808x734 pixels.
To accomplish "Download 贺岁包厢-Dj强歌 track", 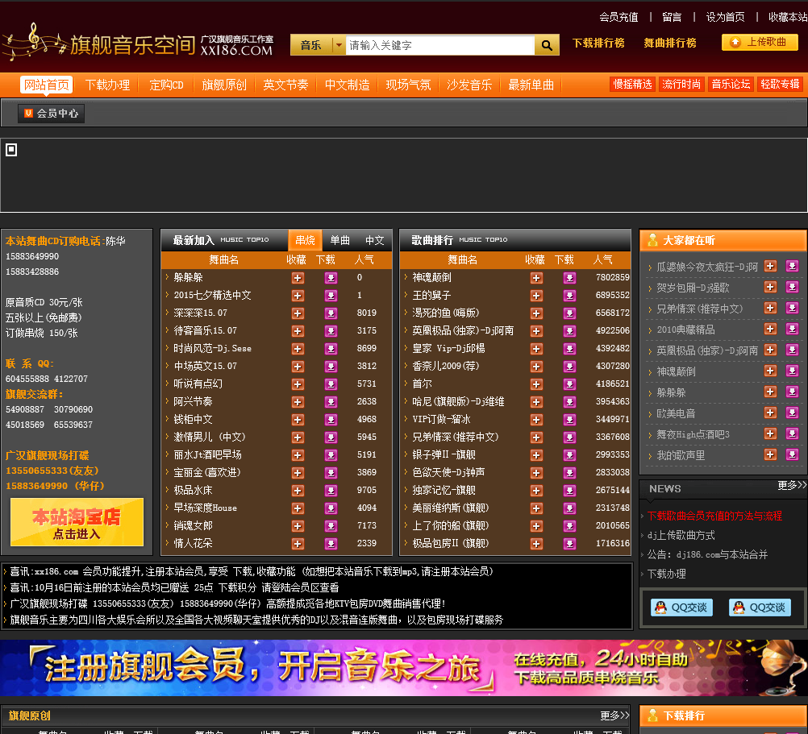I will [x=792, y=287].
